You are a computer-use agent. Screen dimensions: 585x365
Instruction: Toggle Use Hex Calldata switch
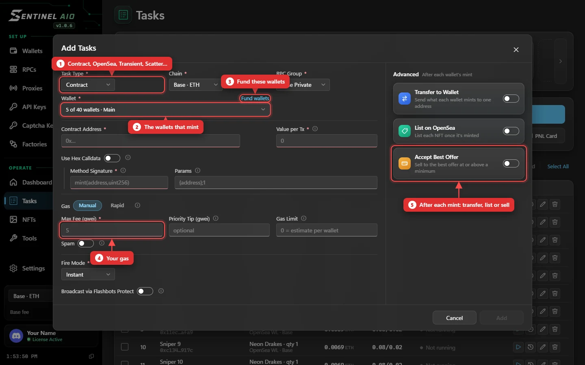tap(112, 158)
